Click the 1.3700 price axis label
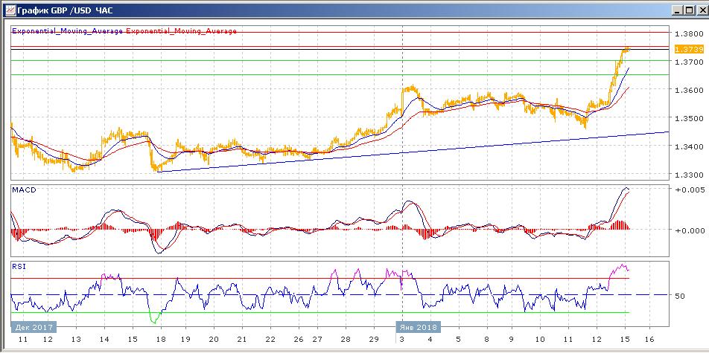The height and width of the screenshot is (353, 709). point(689,62)
